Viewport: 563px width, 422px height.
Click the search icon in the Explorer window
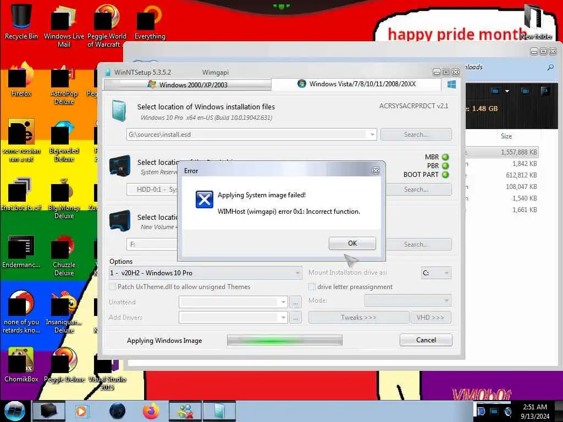pyautogui.click(x=550, y=67)
